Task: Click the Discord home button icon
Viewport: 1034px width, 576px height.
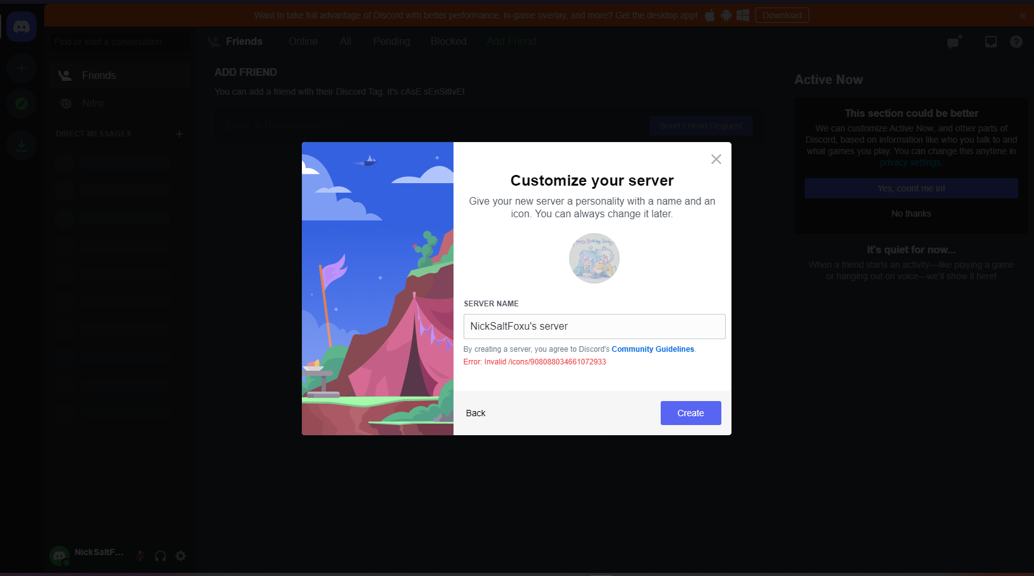Action: [x=21, y=26]
